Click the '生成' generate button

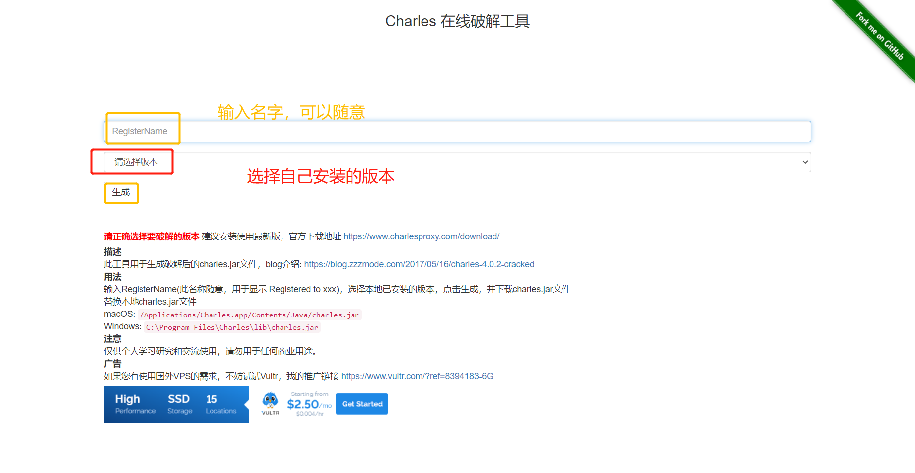[121, 193]
